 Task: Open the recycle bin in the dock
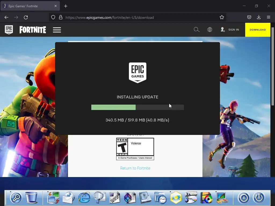point(31,197)
